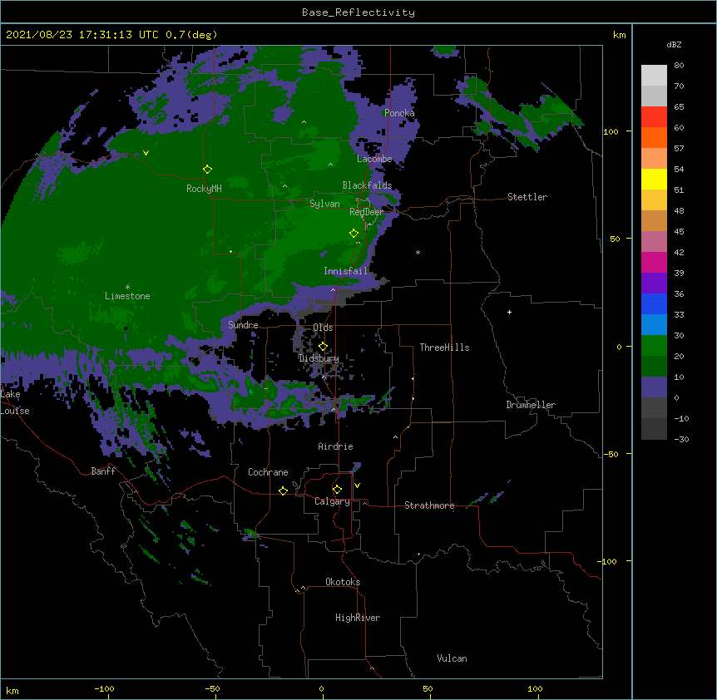Click the Blackfalds city label
This screenshot has width=717, height=700.
click(x=367, y=185)
